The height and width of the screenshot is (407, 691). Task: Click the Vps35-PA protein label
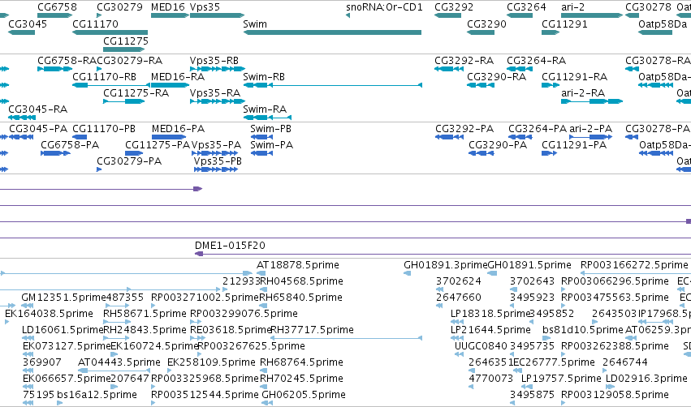216,145
